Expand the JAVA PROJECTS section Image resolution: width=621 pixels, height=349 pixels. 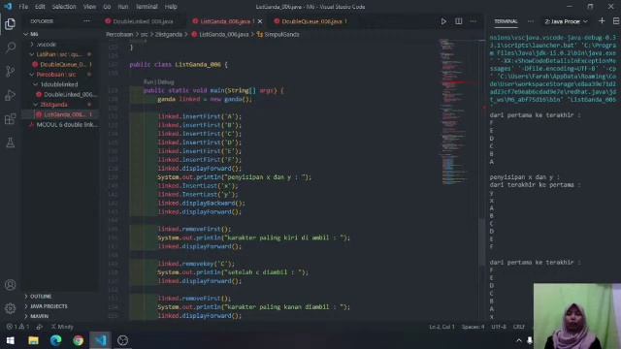(60, 306)
